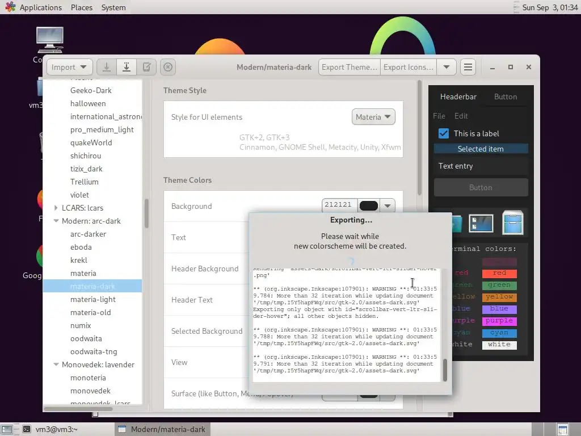Viewport: 581px width, 436px height.
Task: Click the Modern/materia-dark taskbar window button
Action: tap(162, 429)
